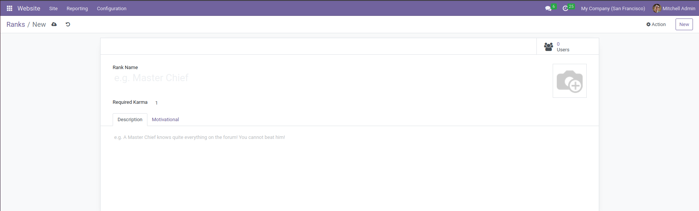Click the Rank Name label

click(125, 68)
